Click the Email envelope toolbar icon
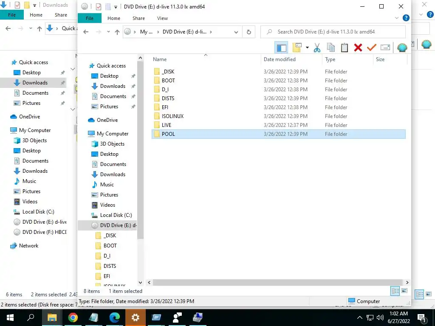This screenshot has height=326, width=435. [385, 48]
